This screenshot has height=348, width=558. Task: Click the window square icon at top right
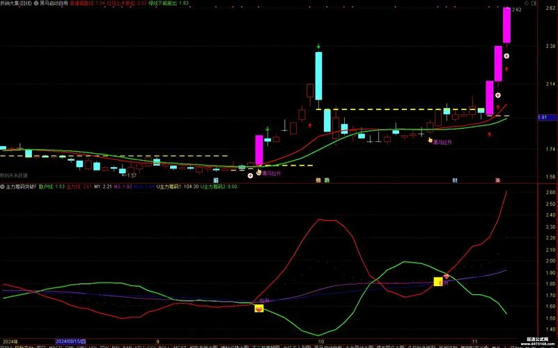(x=534, y=3)
